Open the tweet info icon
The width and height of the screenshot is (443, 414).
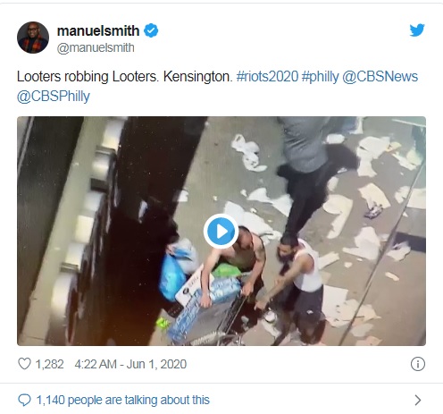click(x=418, y=364)
